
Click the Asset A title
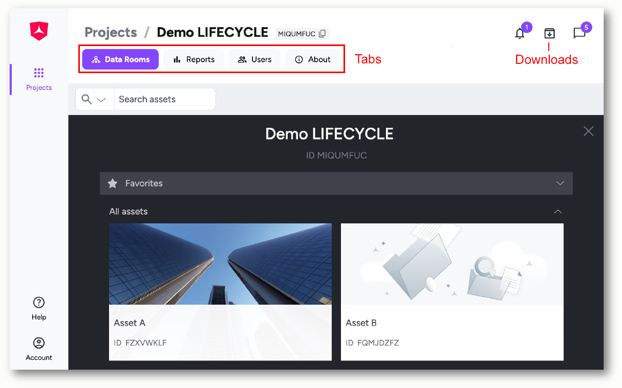pyautogui.click(x=130, y=323)
